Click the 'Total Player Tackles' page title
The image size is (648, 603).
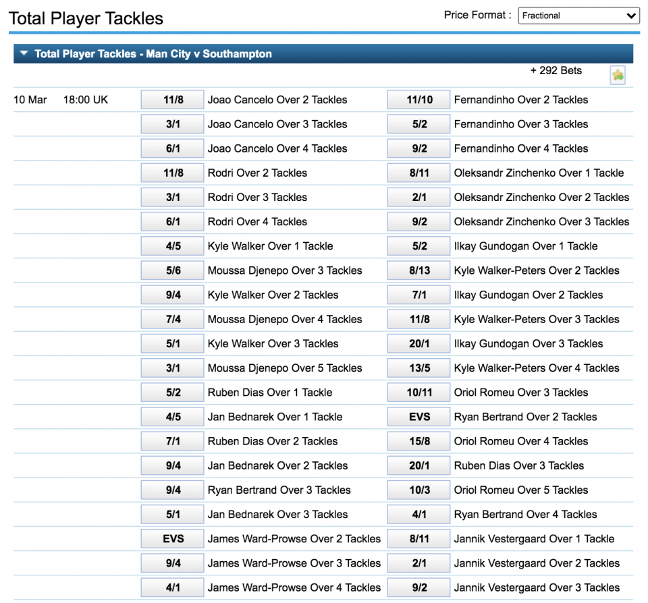point(86,18)
